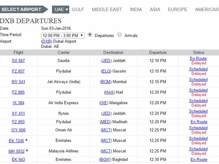The width and height of the screenshot is (219, 164).
Task: Click the Status column header
Action: [x=199, y=52]
